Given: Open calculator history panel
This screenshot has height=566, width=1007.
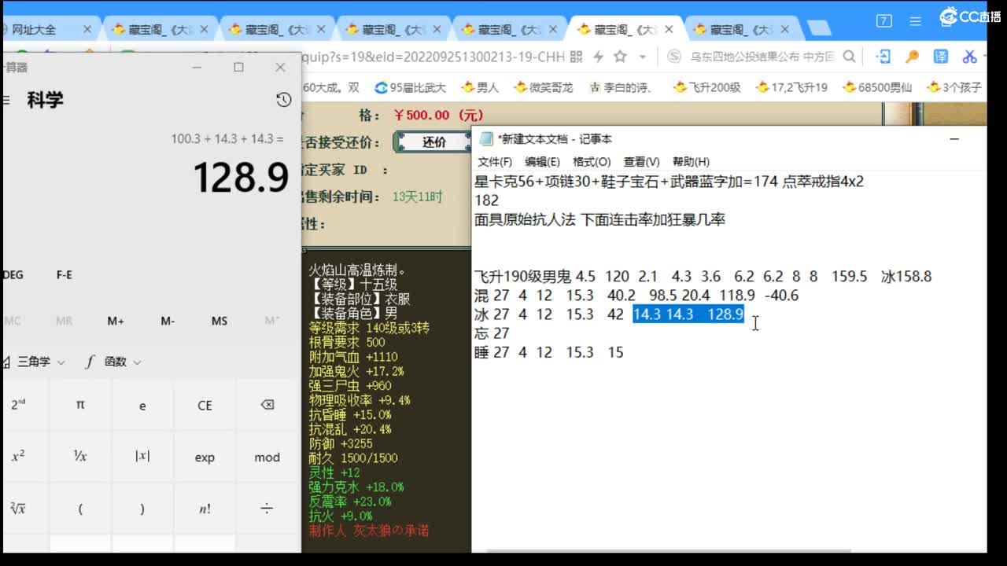Looking at the screenshot, I should pyautogui.click(x=284, y=100).
